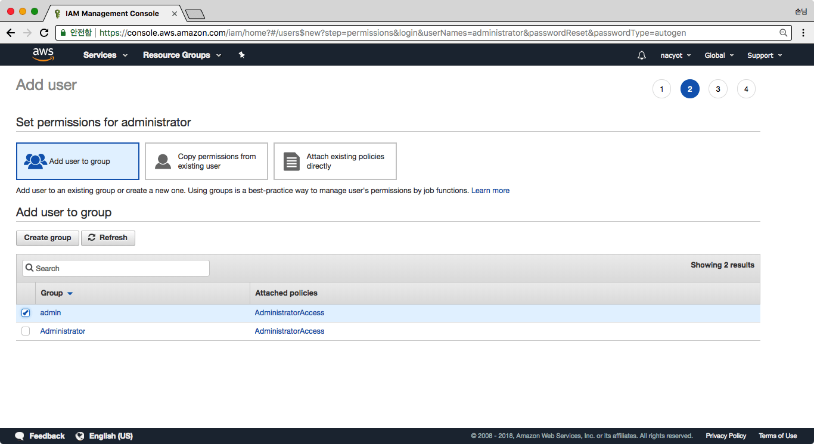Open a new browser tab
The width and height of the screenshot is (814, 444).
point(195,14)
